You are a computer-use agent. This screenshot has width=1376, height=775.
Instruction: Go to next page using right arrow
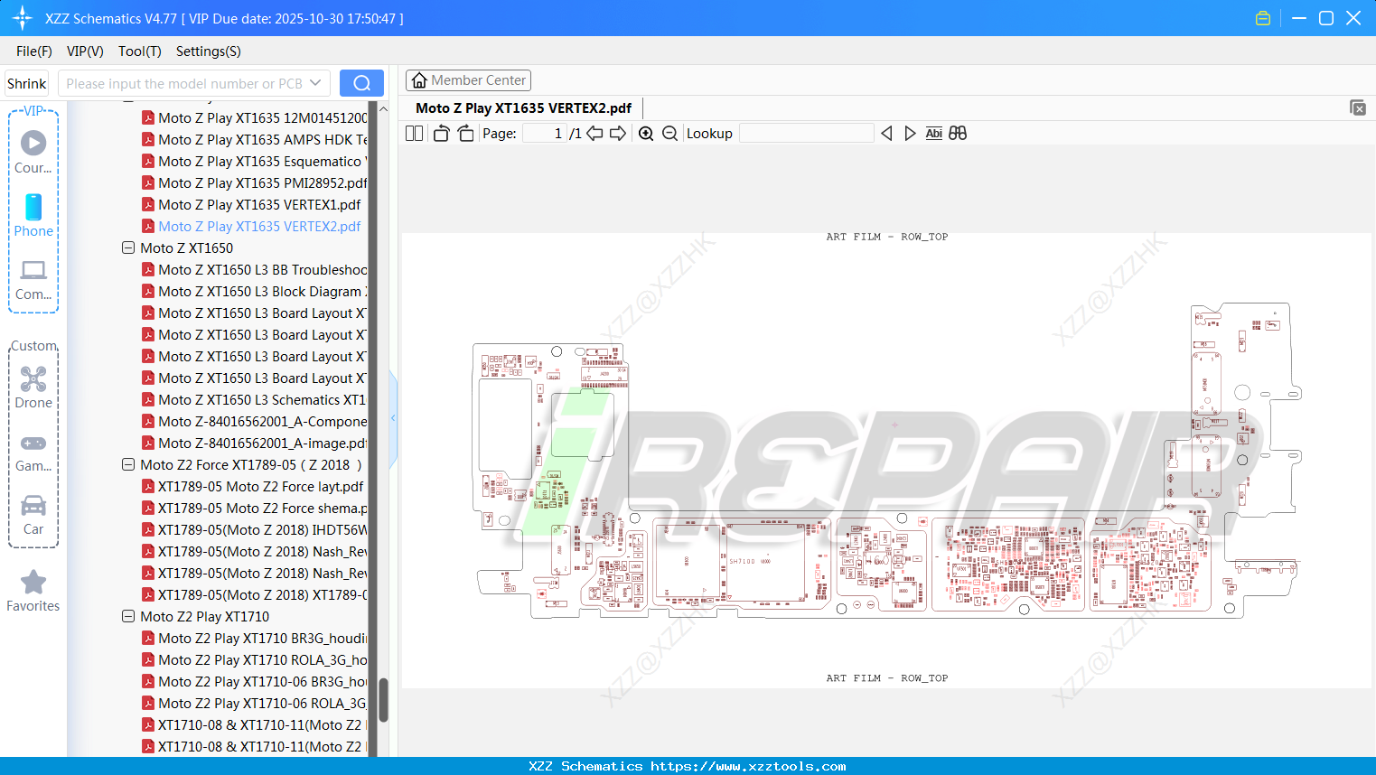pos(618,134)
